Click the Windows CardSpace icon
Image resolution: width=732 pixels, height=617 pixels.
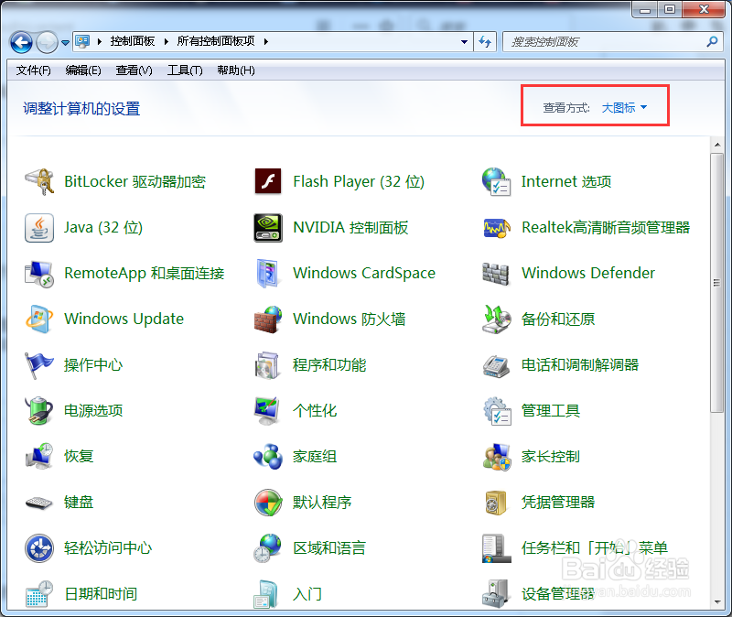pos(268,273)
